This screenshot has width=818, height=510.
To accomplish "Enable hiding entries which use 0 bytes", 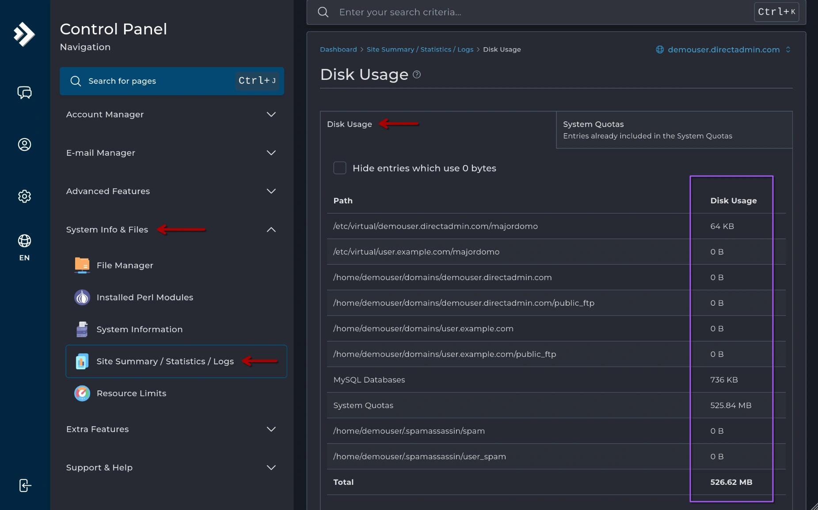I will [339, 168].
